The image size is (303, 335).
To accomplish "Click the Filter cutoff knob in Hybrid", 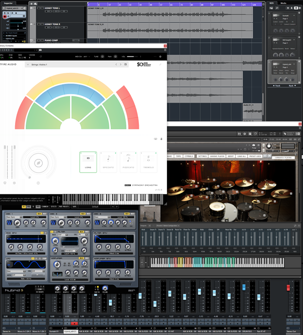I will coord(55,241).
